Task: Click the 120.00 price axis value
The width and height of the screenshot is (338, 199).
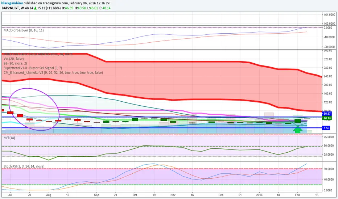Action: 328,102
